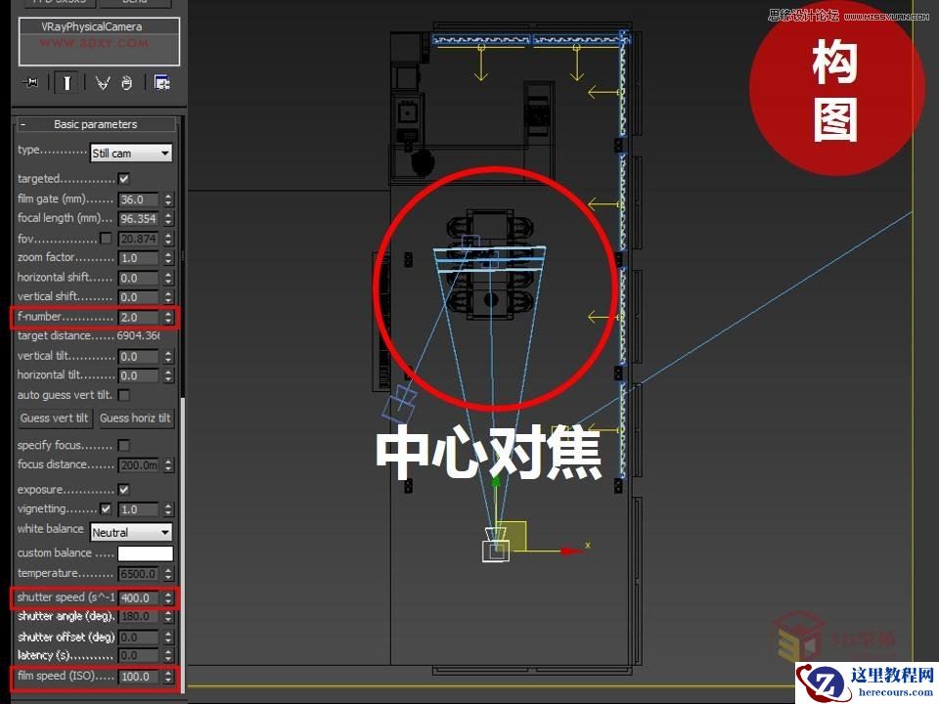The width and height of the screenshot is (939, 704).
Task: Click the vertical tilt value field
Action: (x=138, y=356)
